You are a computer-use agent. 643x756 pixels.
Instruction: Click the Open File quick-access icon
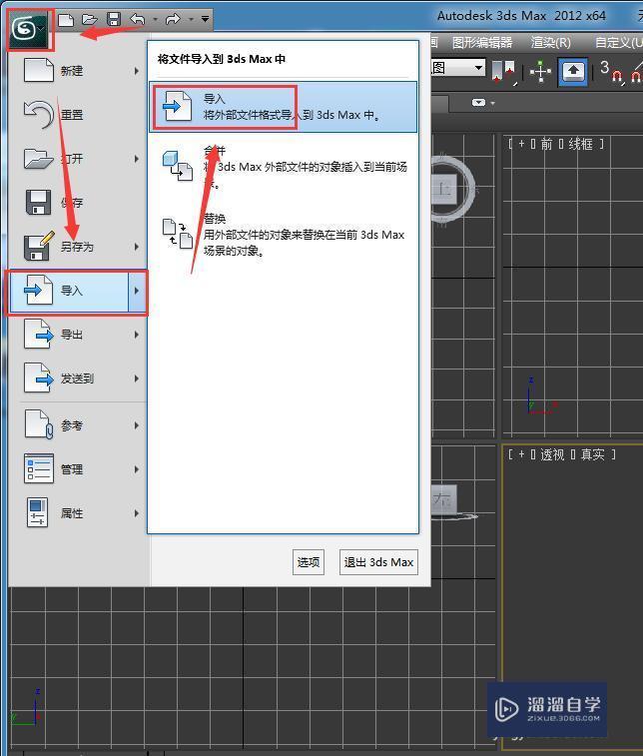click(90, 20)
